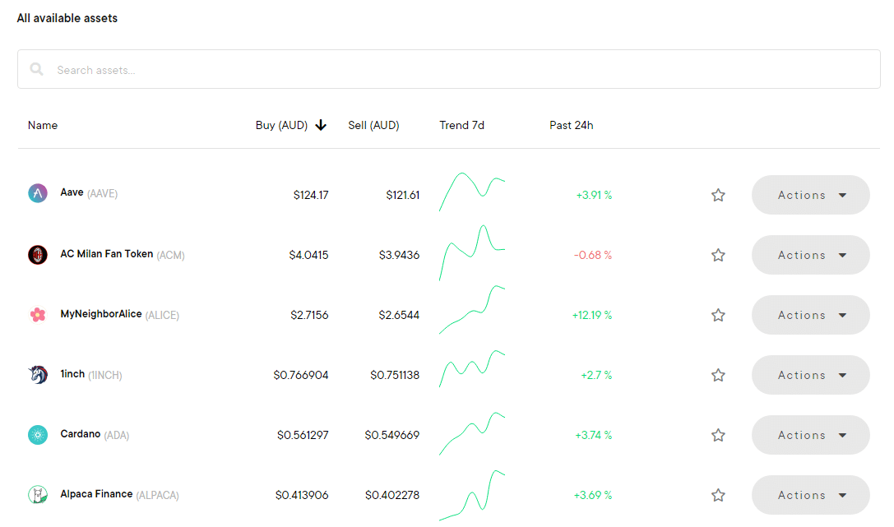Click Alpaca Finance trend sparkline

(x=472, y=495)
